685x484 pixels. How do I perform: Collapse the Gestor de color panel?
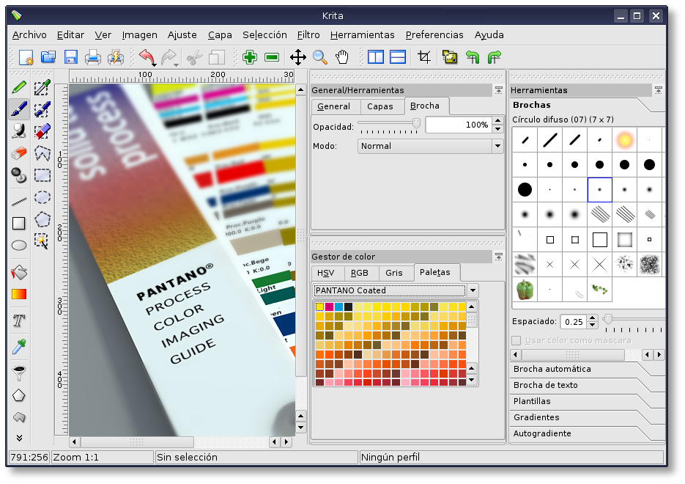point(498,257)
